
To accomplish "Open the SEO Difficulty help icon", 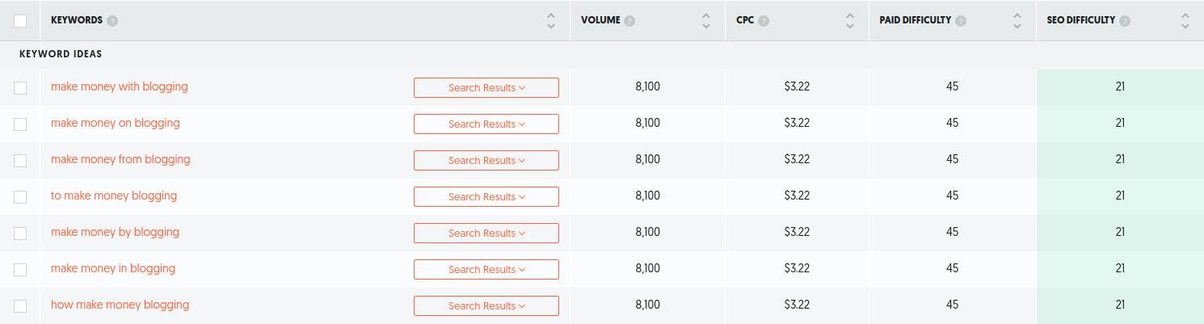I will pyautogui.click(x=1125, y=21).
